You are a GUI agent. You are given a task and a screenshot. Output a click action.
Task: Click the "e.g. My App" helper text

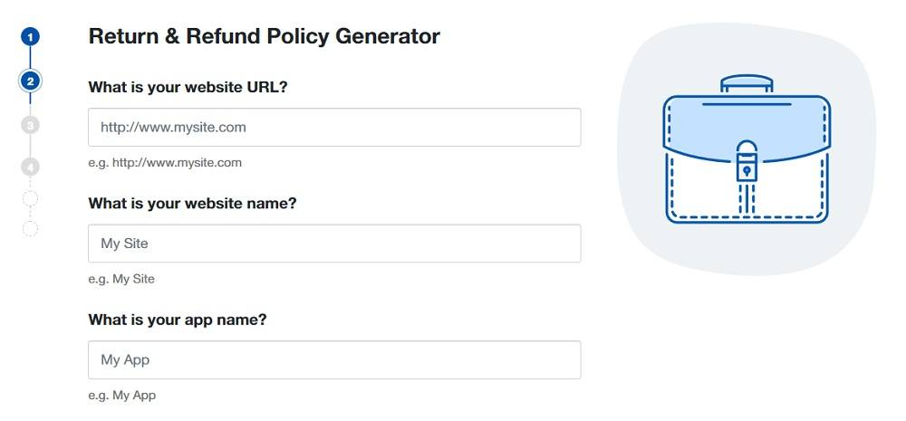[122, 395]
